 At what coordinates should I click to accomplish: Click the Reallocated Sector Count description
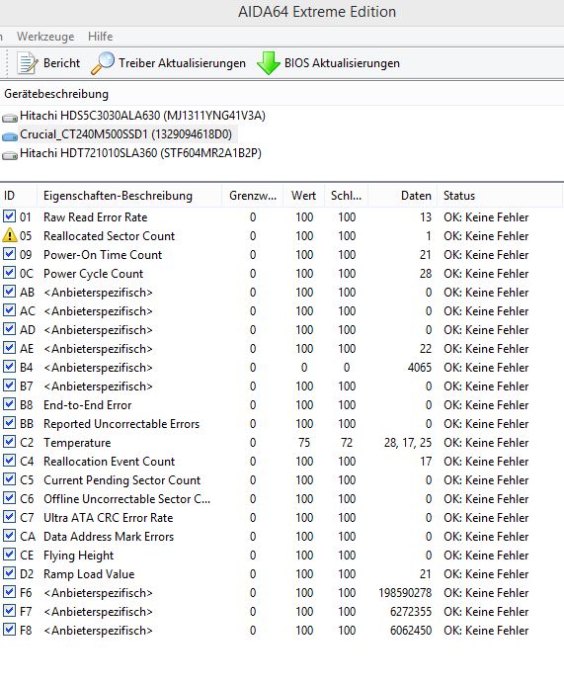[x=109, y=236]
